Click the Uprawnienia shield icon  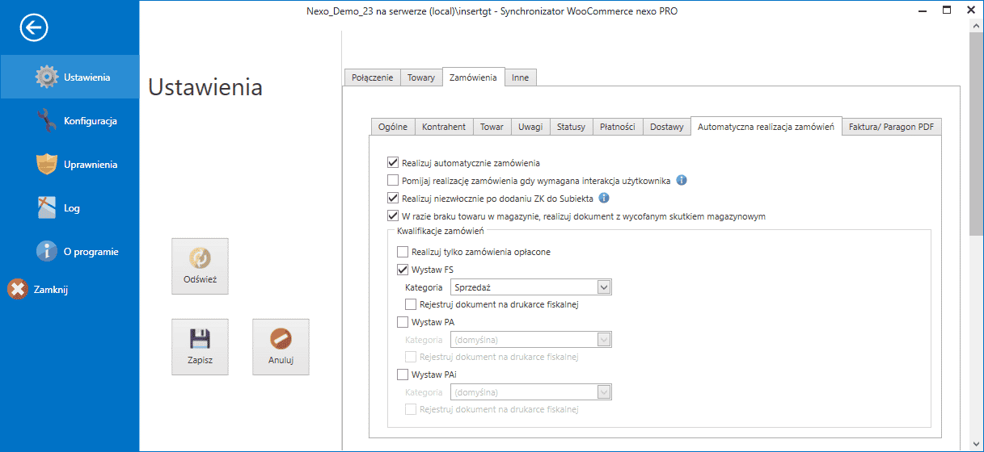(47, 164)
